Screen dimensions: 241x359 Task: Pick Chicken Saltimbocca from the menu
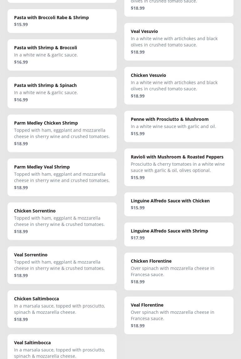[x=62, y=309]
